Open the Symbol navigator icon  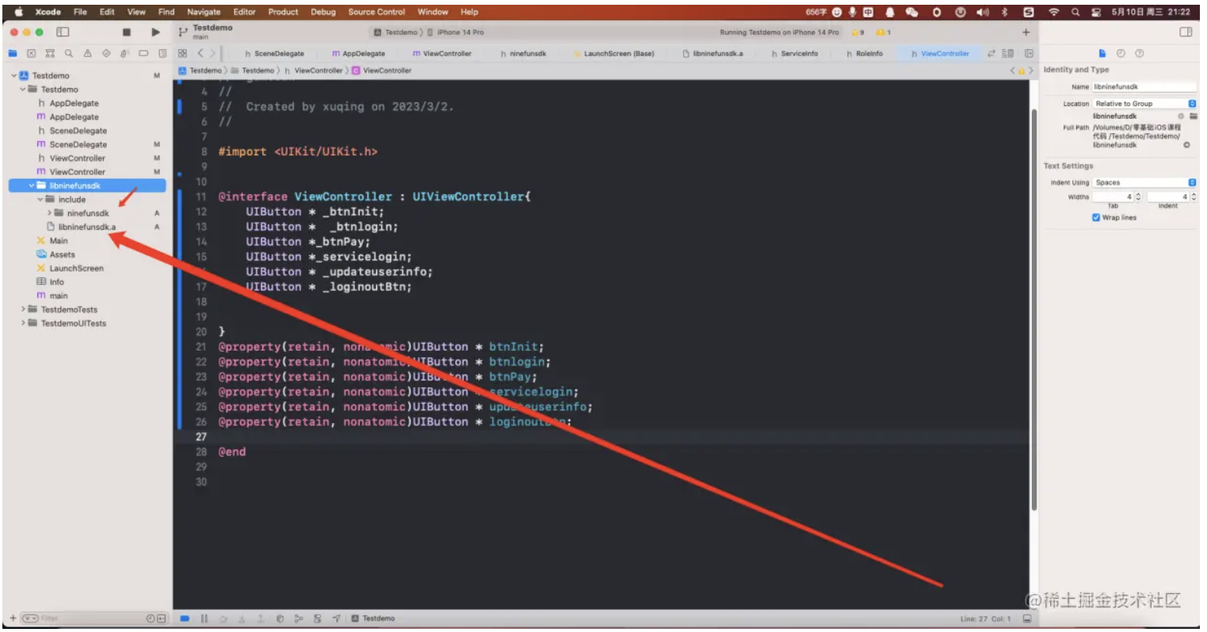coord(50,53)
